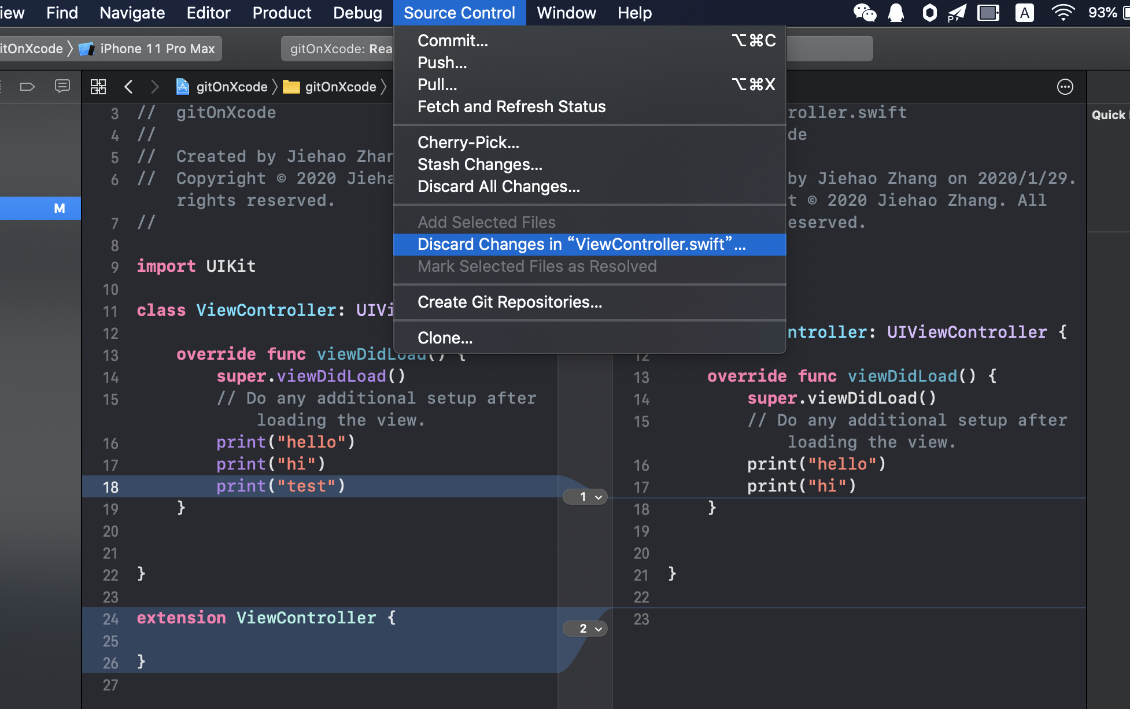The width and height of the screenshot is (1130, 709).
Task: Expand change 2 dropdown arrow
Action: (599, 629)
